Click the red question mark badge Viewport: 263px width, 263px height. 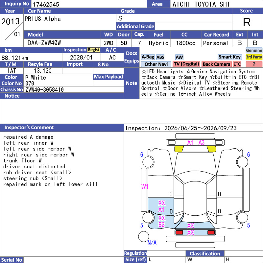(254, 64)
